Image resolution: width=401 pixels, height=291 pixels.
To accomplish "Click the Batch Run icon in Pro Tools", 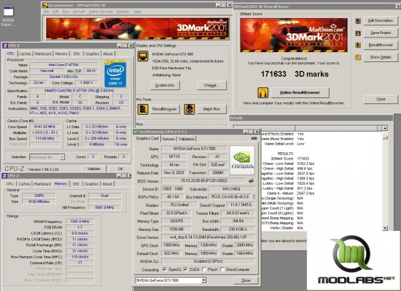I will [189, 109].
